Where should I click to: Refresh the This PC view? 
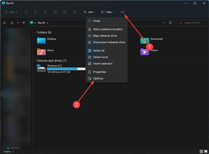point(170,23)
